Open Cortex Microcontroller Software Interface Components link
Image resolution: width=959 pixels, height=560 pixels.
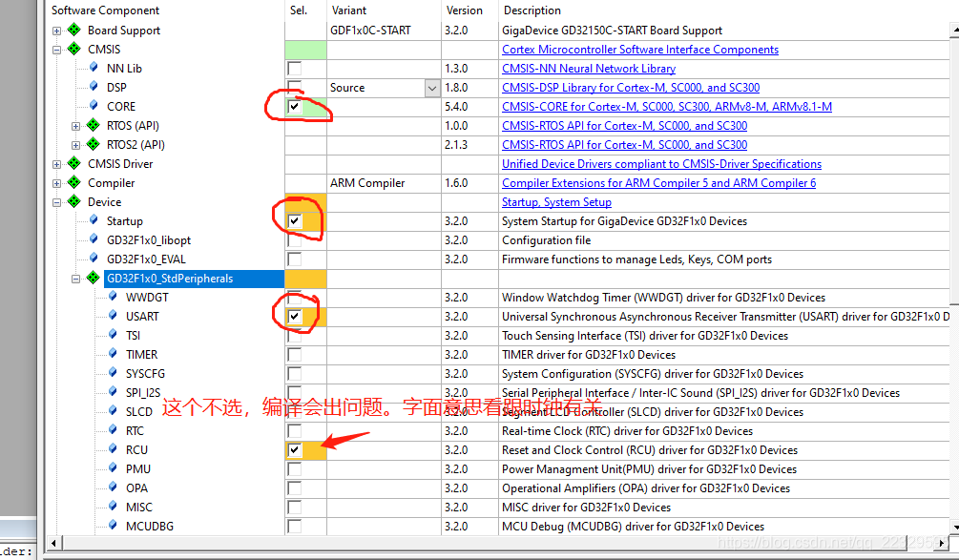click(640, 50)
